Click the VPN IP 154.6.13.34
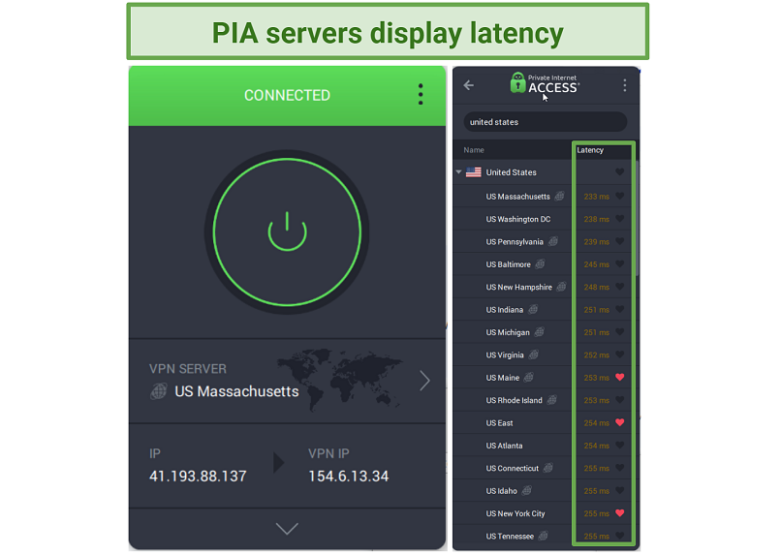The height and width of the screenshot is (555, 781). point(348,477)
